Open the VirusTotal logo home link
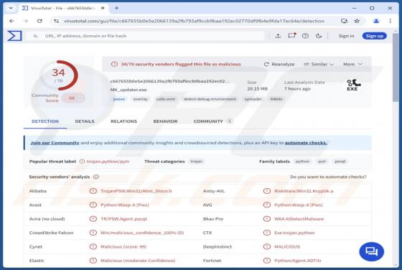The image size is (402, 270). (14, 36)
